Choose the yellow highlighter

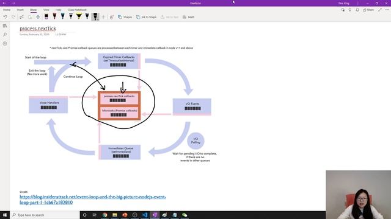pos(79,16)
